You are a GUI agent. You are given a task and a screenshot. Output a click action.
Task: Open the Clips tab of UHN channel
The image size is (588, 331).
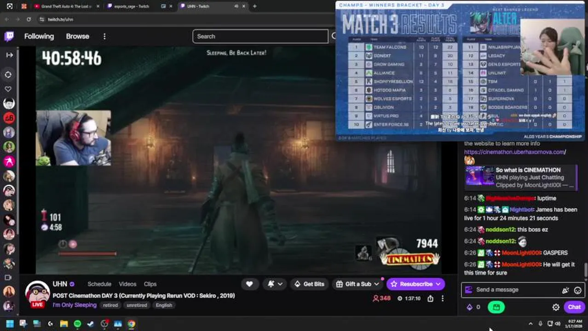tap(150, 284)
